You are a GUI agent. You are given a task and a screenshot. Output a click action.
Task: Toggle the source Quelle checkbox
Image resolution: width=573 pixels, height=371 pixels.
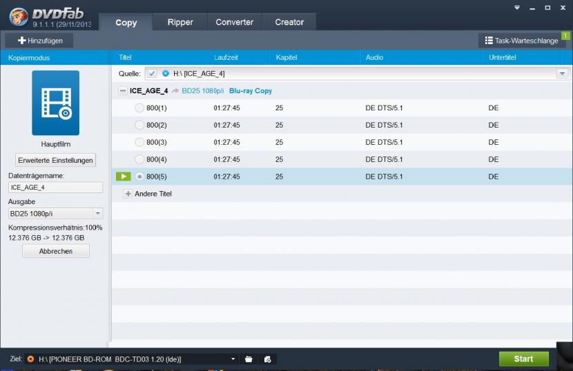(x=152, y=73)
